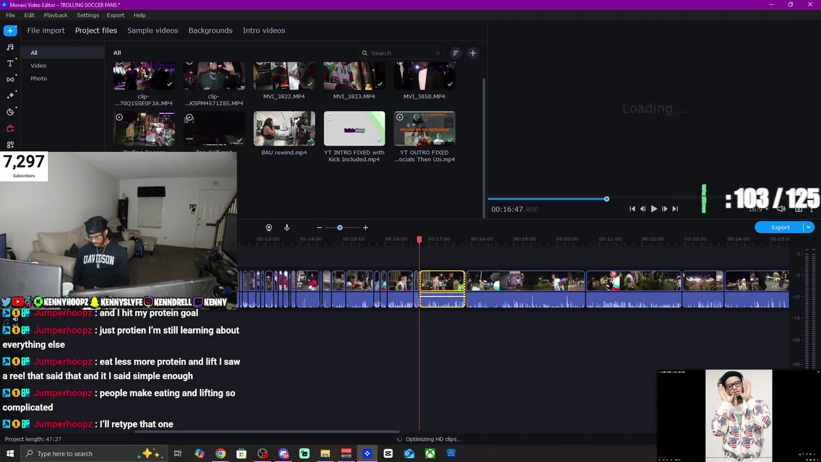
Task: Select the YT INTRO FIXED video thumbnail
Action: pos(354,129)
